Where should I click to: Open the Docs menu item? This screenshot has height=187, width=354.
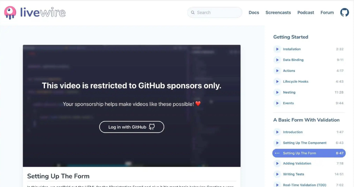coord(254,13)
